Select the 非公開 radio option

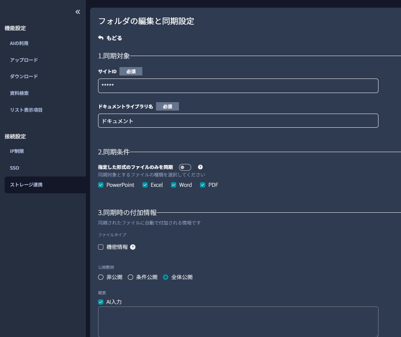coord(101,277)
